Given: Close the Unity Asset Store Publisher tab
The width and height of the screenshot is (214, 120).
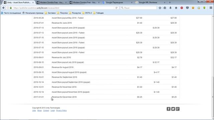Looking at the screenshot, I should click(x=33, y=3).
